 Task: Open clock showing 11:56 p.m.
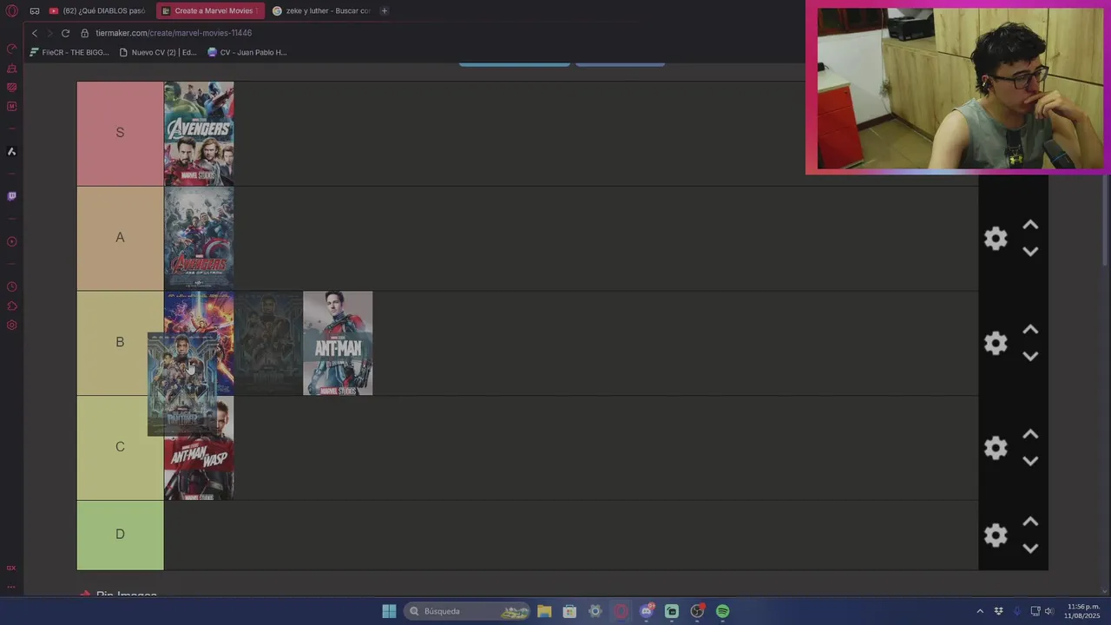tap(1082, 611)
